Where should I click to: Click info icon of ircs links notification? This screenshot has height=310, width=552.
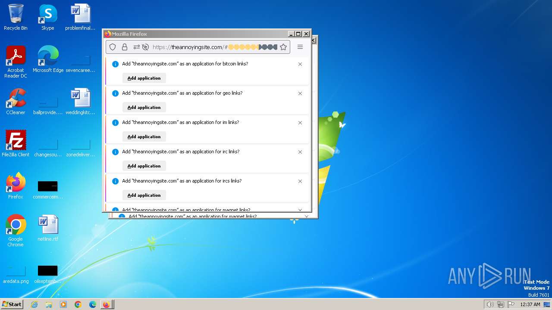pyautogui.click(x=115, y=181)
